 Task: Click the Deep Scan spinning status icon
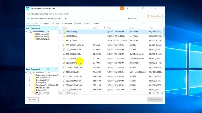click(x=48, y=69)
